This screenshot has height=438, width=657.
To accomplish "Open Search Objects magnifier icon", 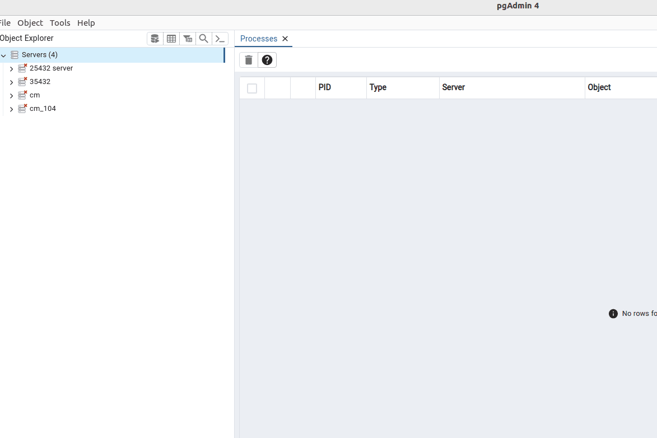I will coord(204,39).
